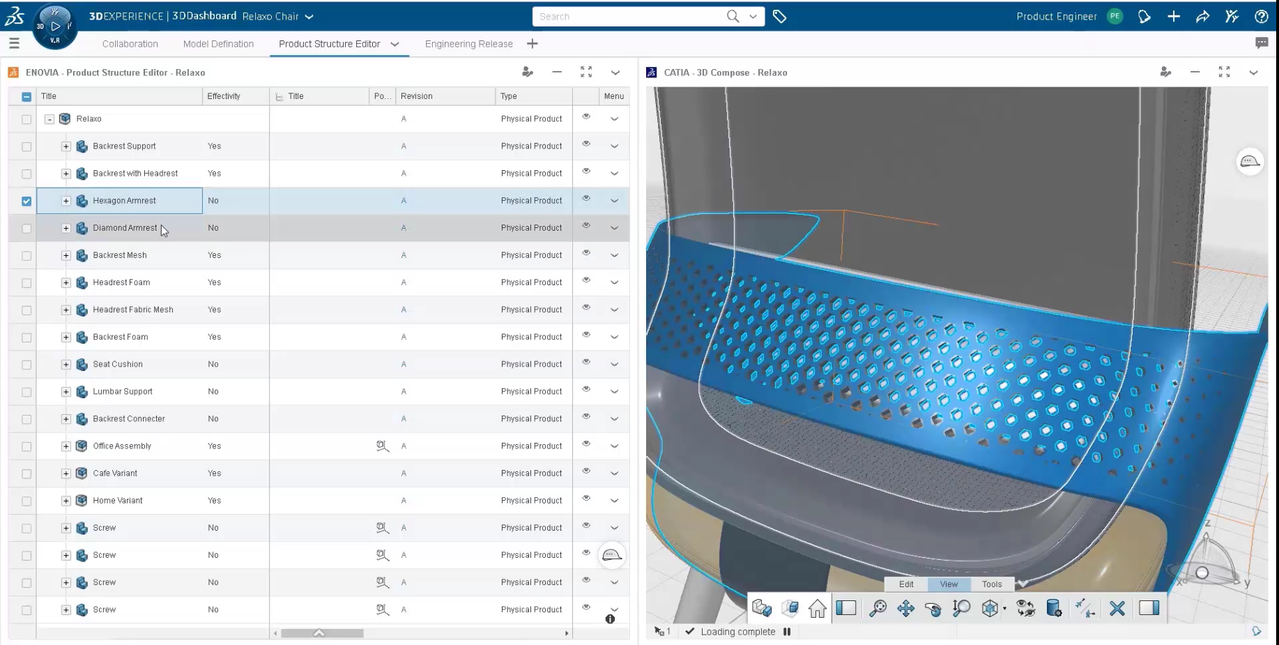The height and width of the screenshot is (645, 1279).
Task: Pause loading in status bar
Action: pos(787,632)
